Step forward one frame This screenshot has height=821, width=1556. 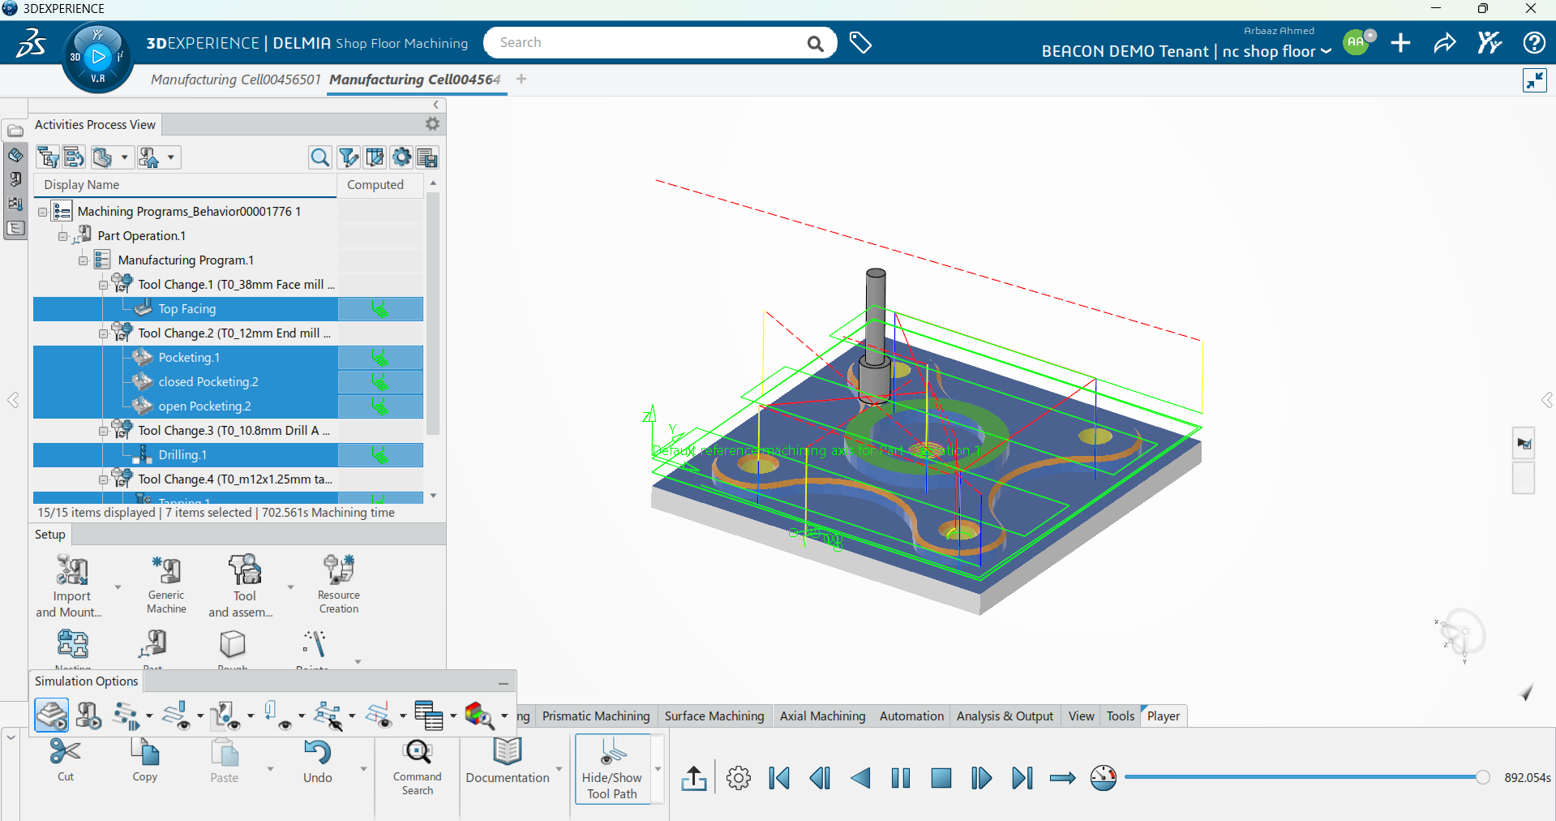click(981, 779)
